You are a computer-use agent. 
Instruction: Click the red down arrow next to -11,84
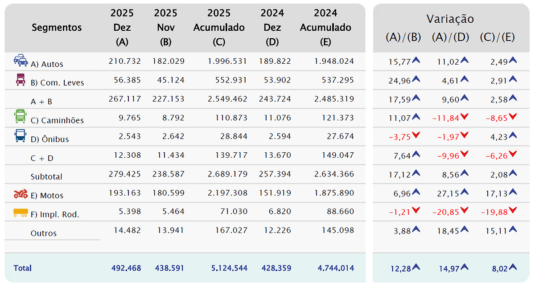tap(464, 117)
